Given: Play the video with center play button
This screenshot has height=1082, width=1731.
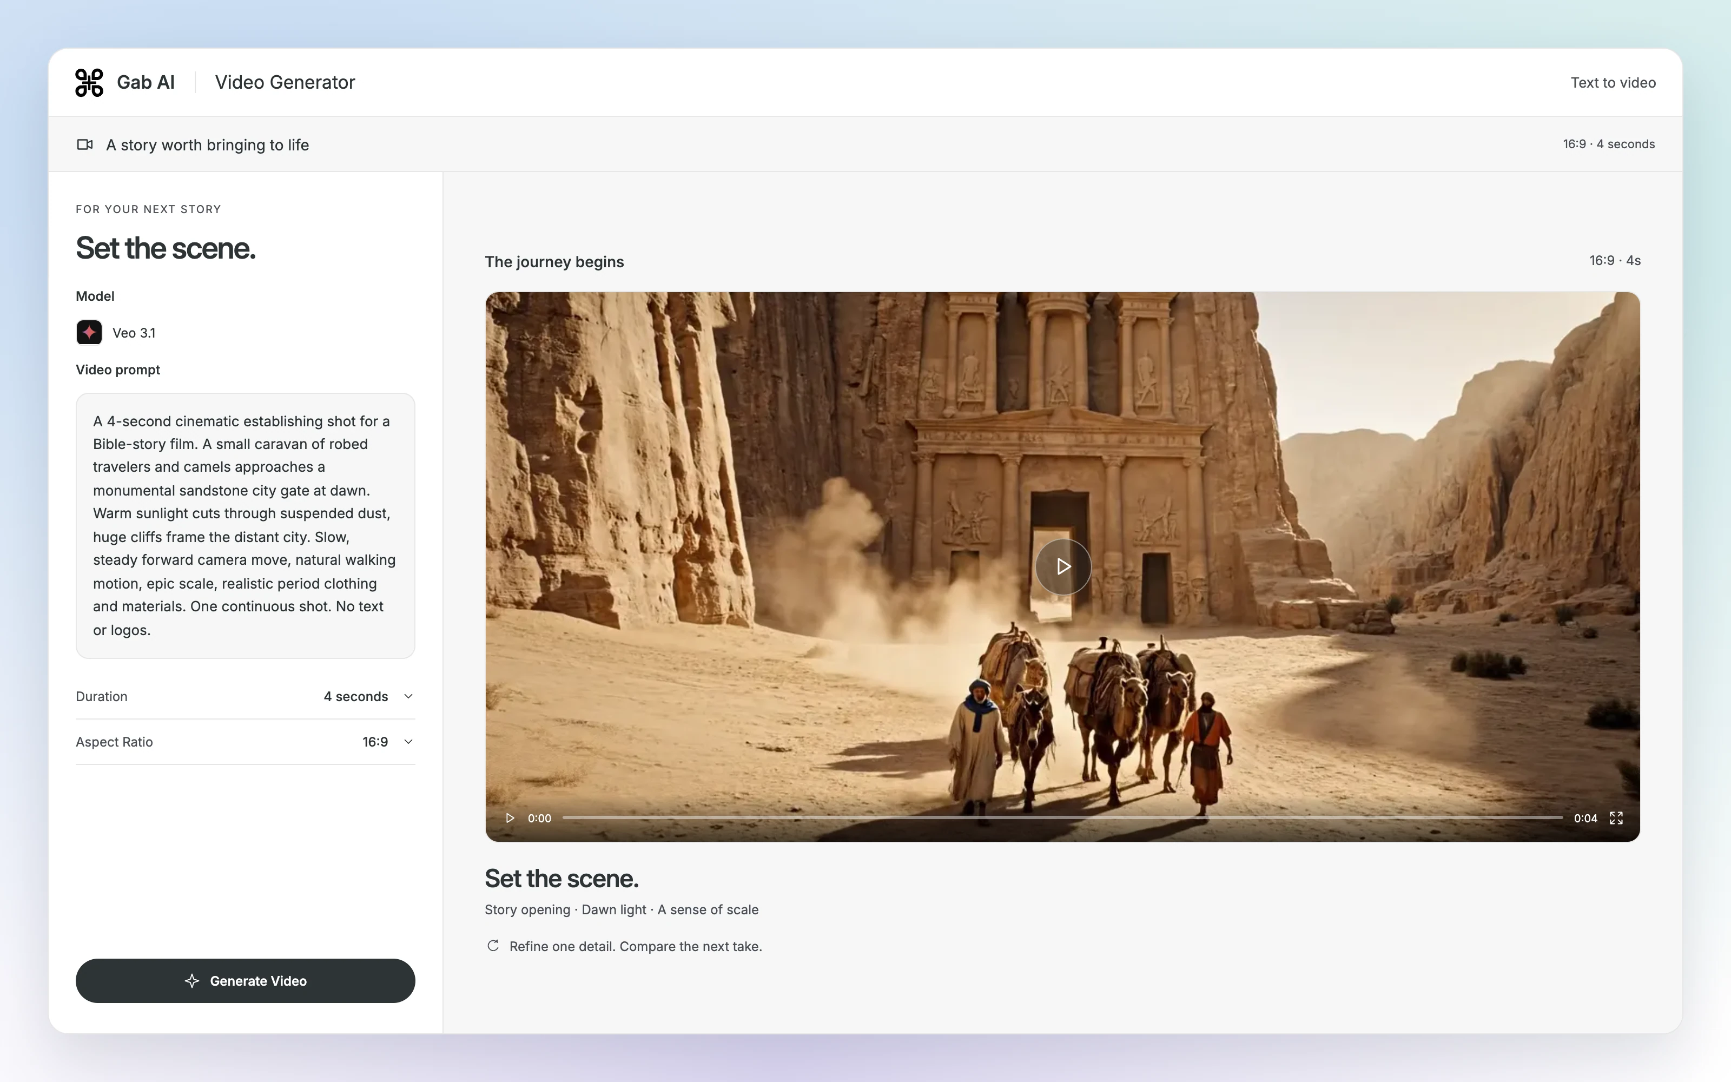Looking at the screenshot, I should click(x=1063, y=567).
